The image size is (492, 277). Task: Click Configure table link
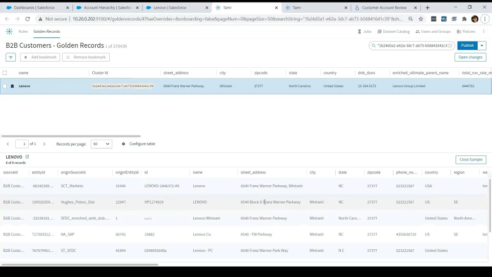[142, 144]
